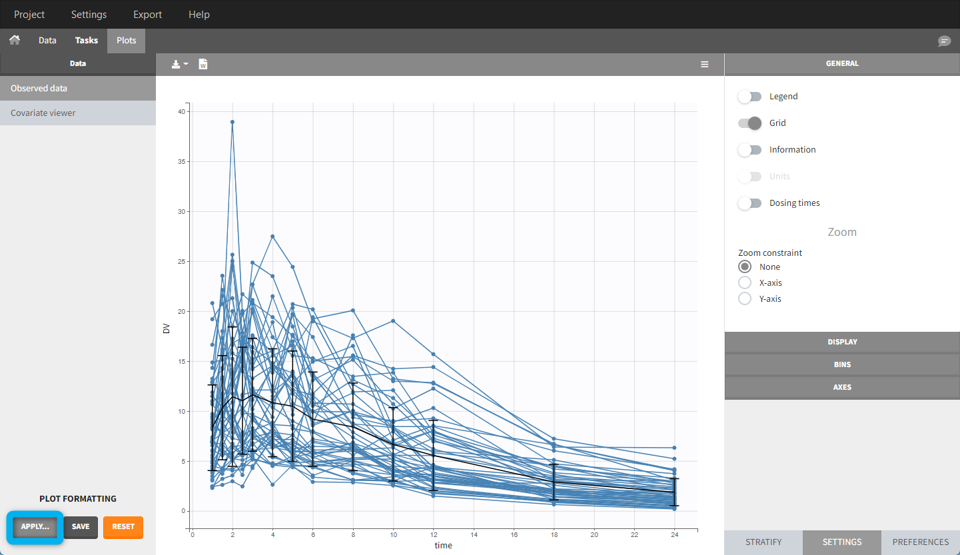This screenshot has height=555, width=960.
Task: Open the Covariate viewer plot
Action: click(x=43, y=113)
